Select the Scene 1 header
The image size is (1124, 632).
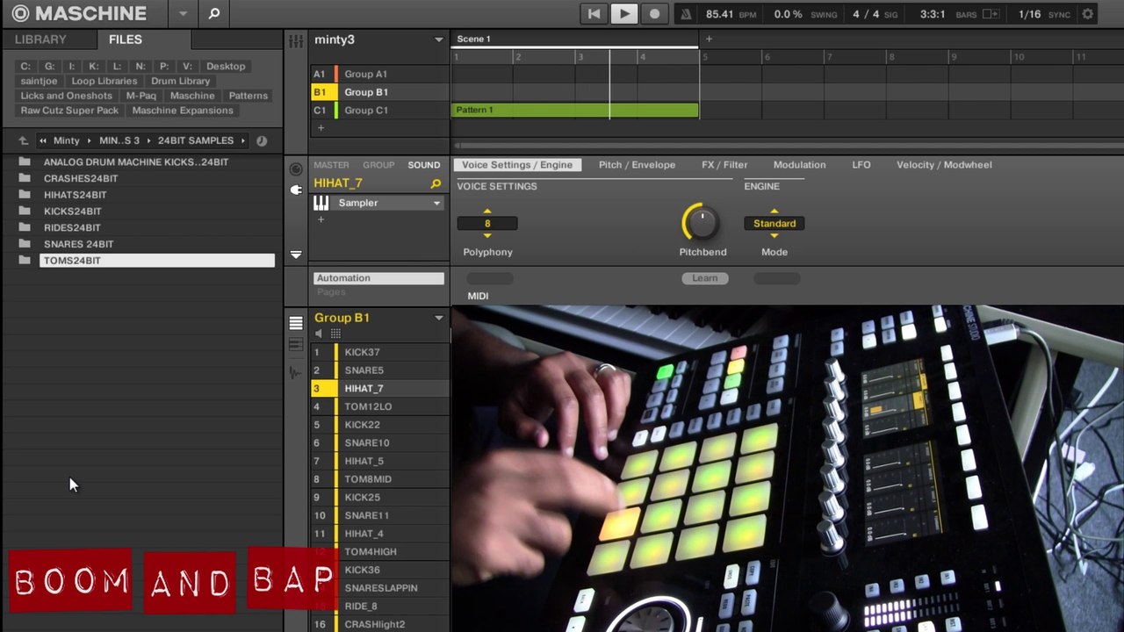[x=575, y=39]
